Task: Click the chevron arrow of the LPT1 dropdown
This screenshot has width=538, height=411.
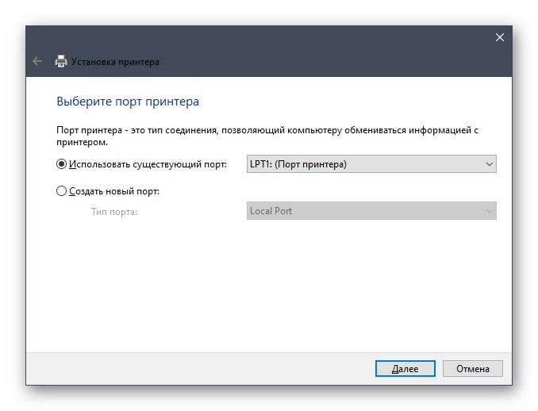Action: [x=489, y=164]
